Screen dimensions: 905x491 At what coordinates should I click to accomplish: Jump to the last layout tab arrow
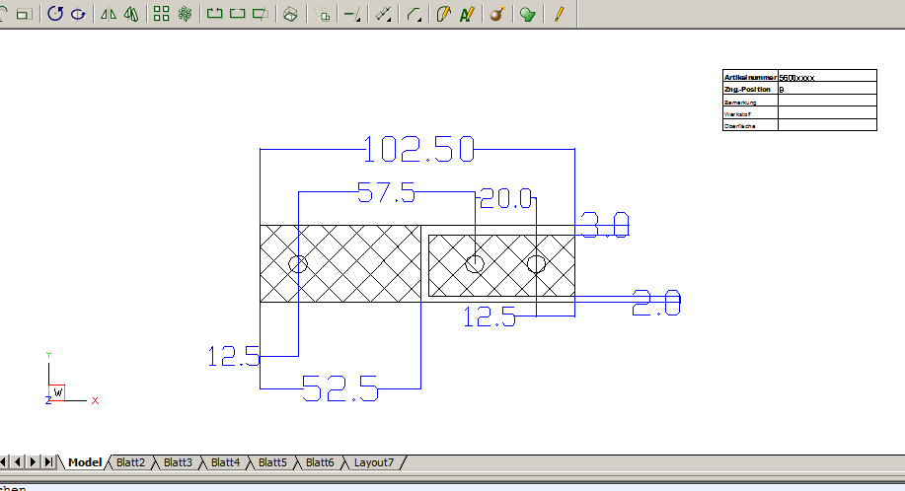pos(49,462)
